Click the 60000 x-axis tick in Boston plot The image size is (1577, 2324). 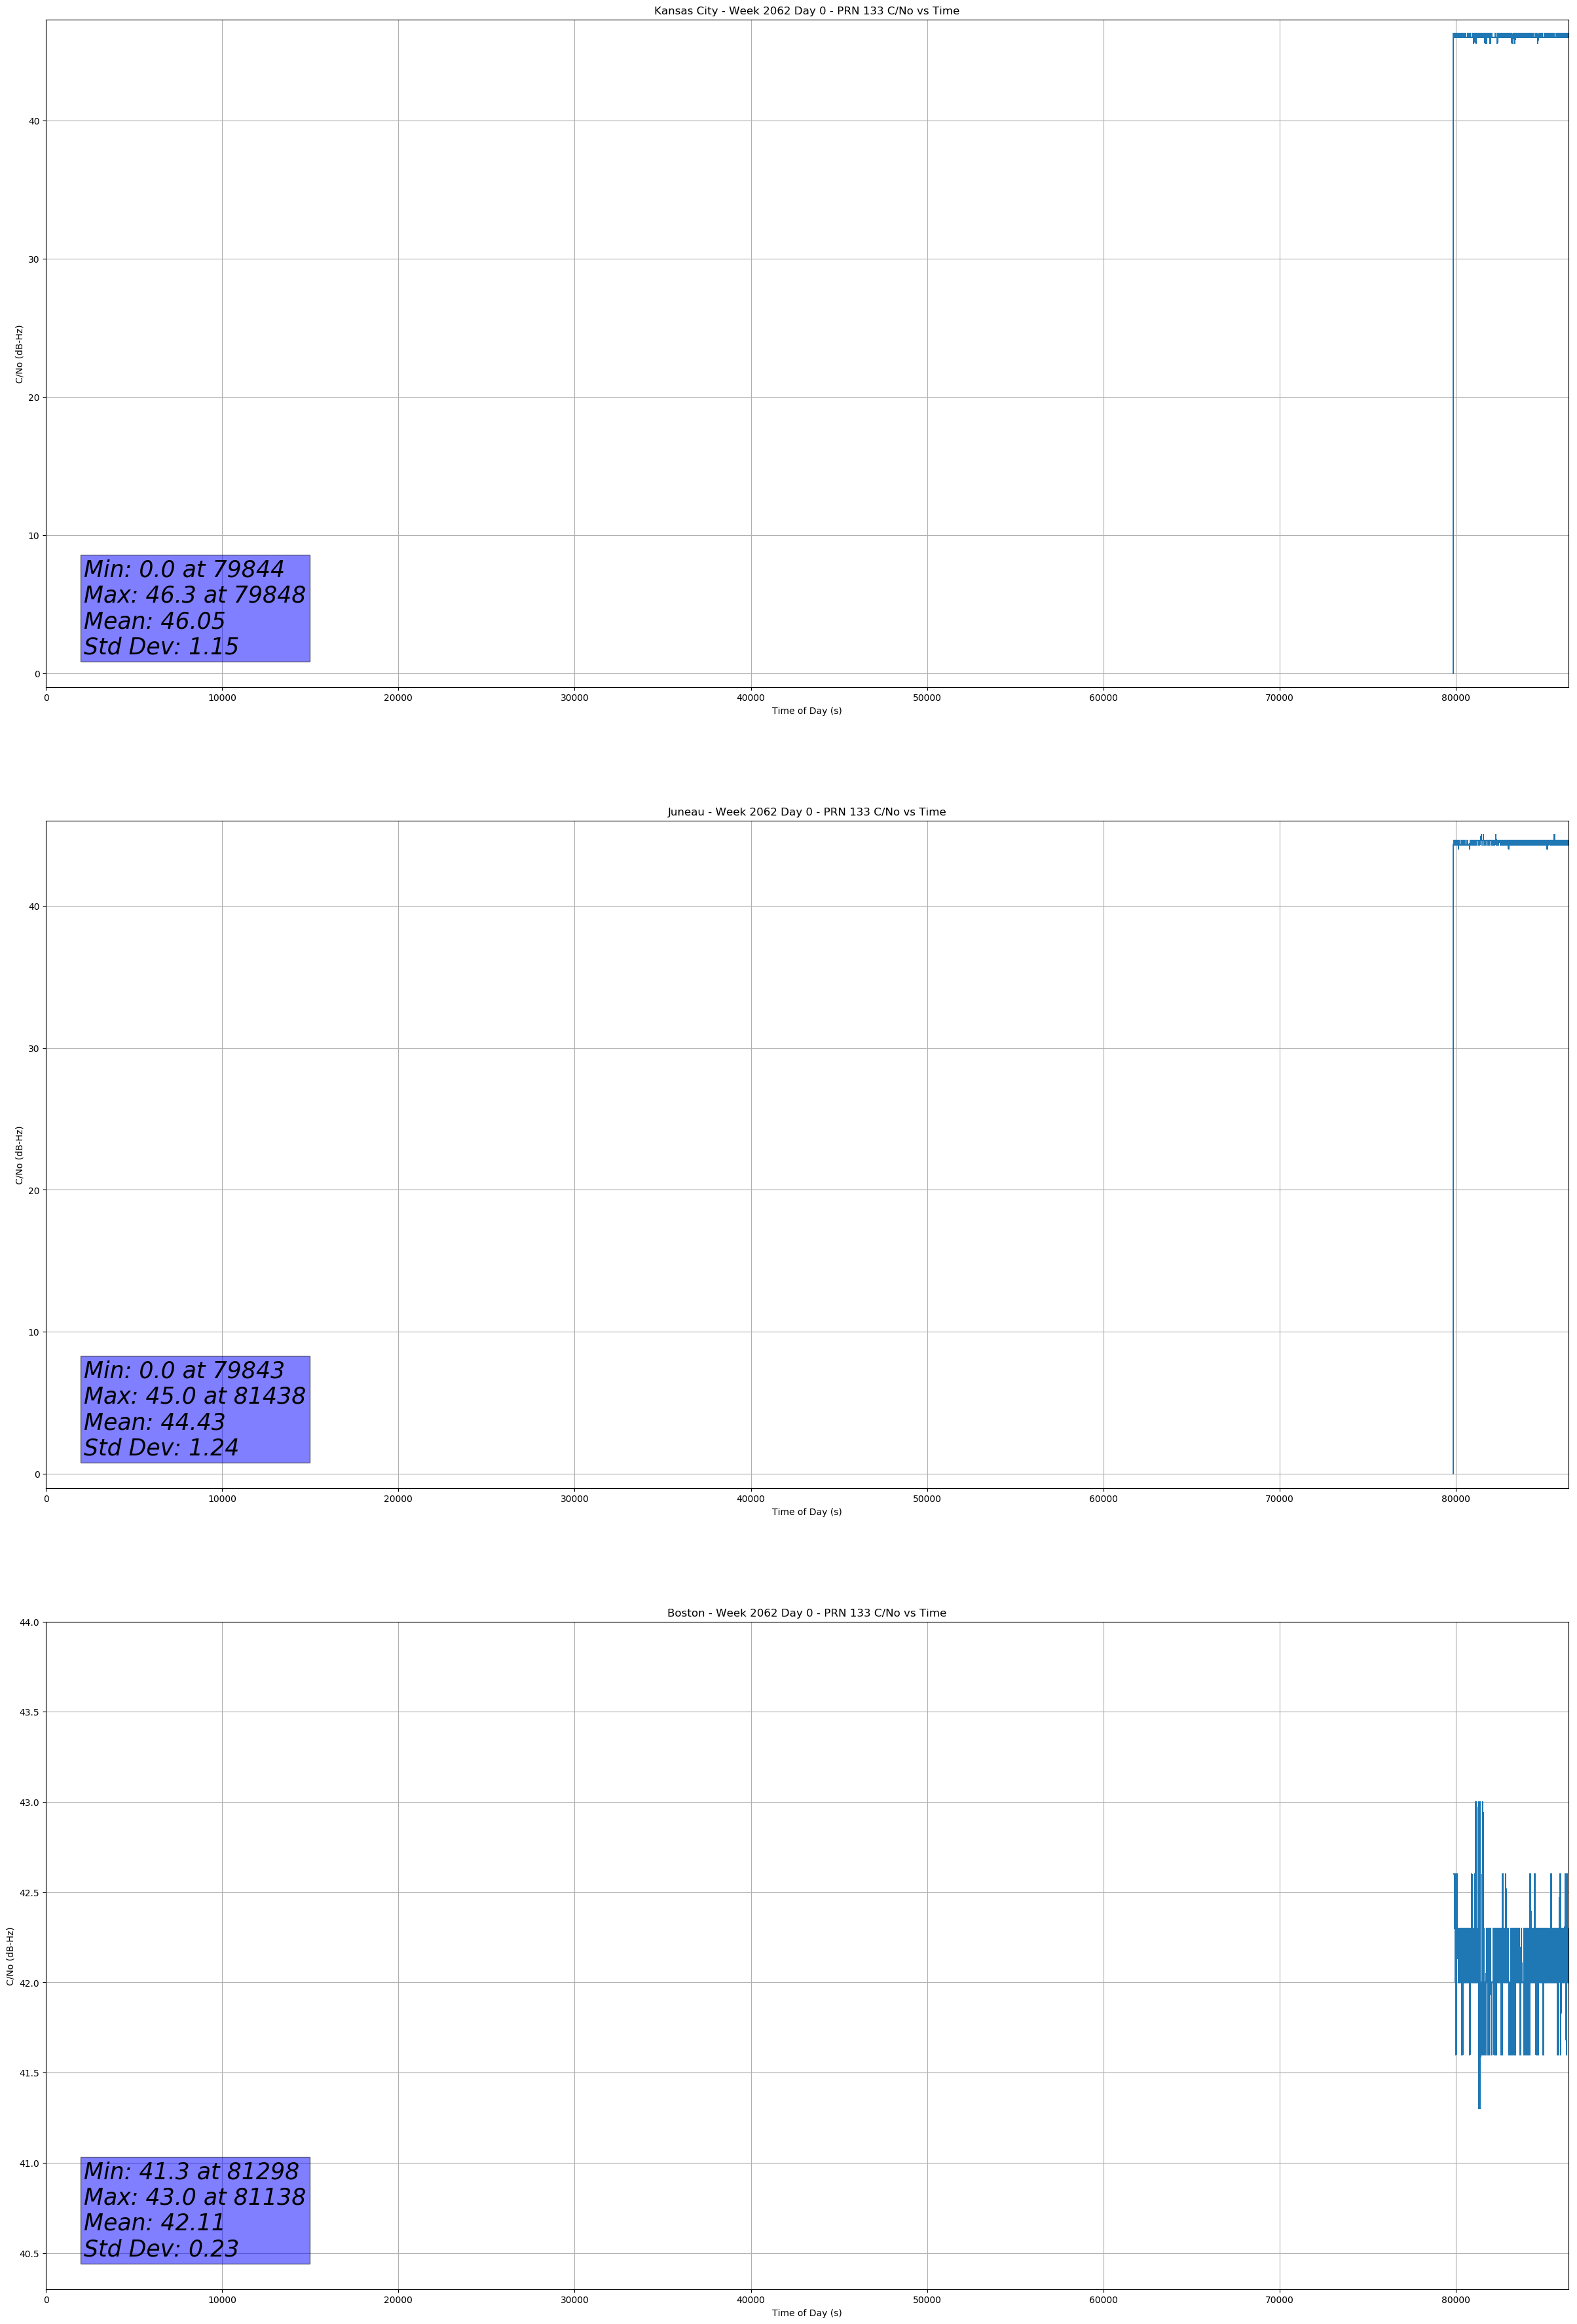pos(1103,2300)
